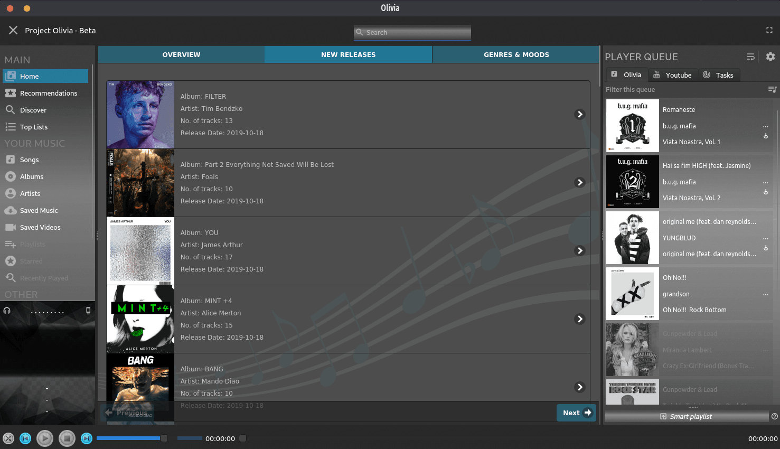Click the fullscreen icon in top right
The width and height of the screenshot is (780, 449).
(769, 31)
